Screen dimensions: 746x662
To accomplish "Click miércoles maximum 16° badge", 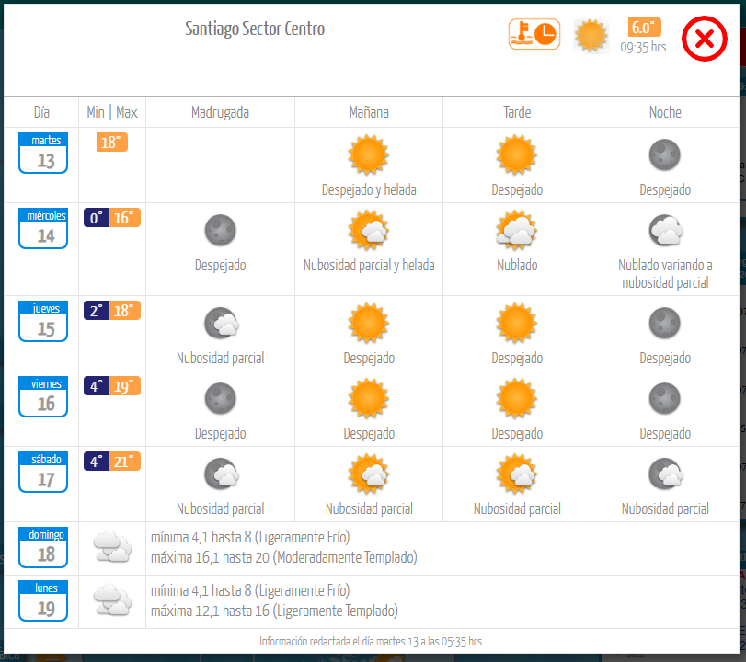I will tap(125, 217).
